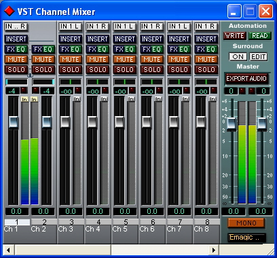Open the IN 1 R input selector on Ch 4
The height and width of the screenshot is (258, 277).
(x=98, y=26)
